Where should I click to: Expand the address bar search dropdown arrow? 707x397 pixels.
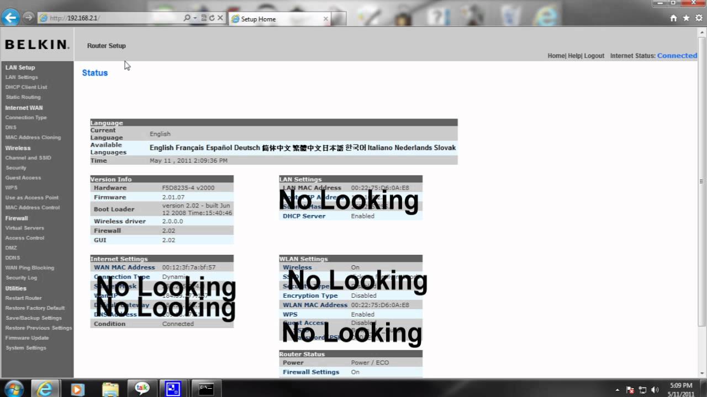(x=195, y=18)
